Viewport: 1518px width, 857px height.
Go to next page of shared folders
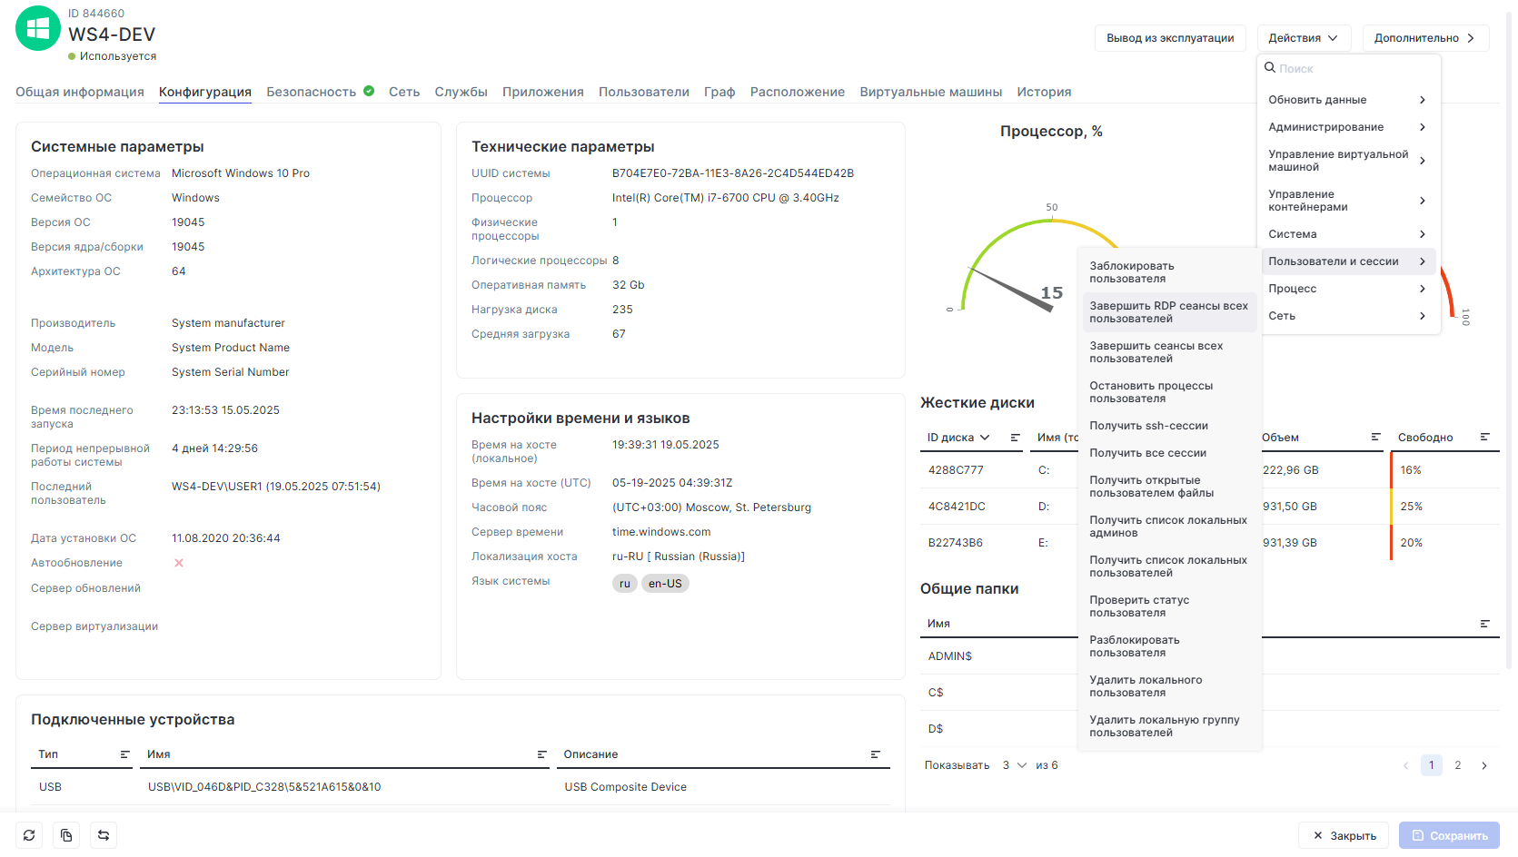coord(1484,765)
